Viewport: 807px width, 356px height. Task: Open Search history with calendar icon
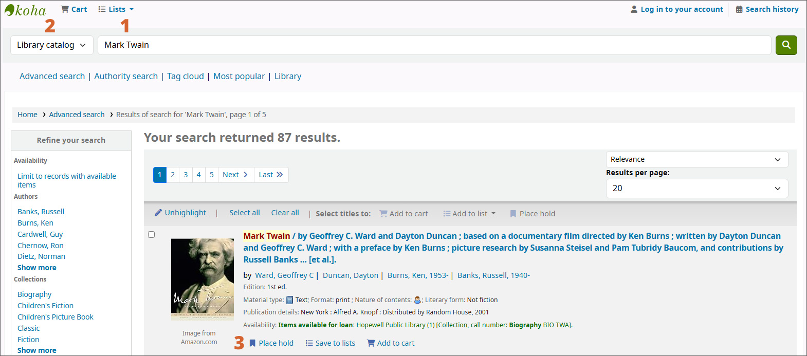pos(767,9)
